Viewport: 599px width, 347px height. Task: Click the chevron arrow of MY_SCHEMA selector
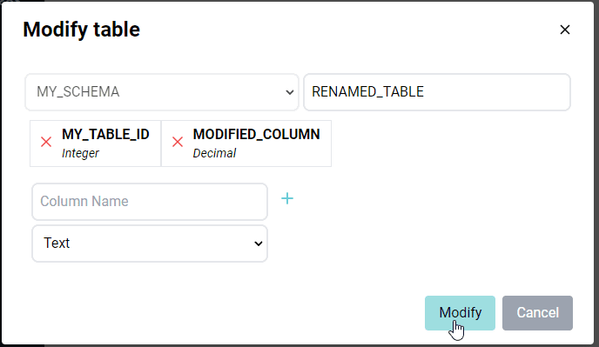(290, 92)
